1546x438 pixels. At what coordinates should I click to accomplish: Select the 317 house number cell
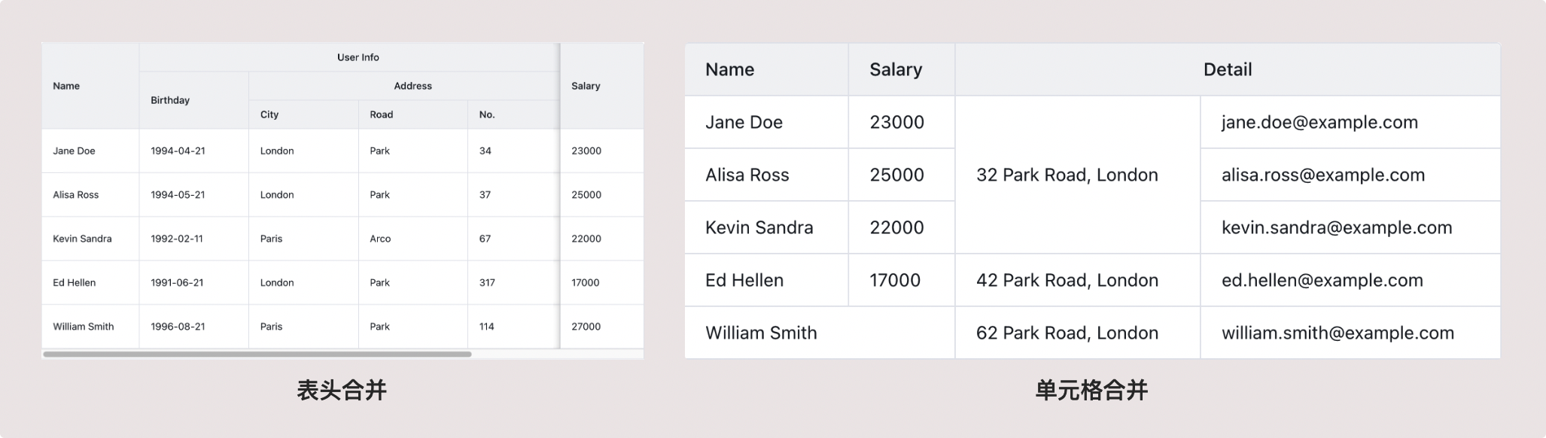coord(487,283)
